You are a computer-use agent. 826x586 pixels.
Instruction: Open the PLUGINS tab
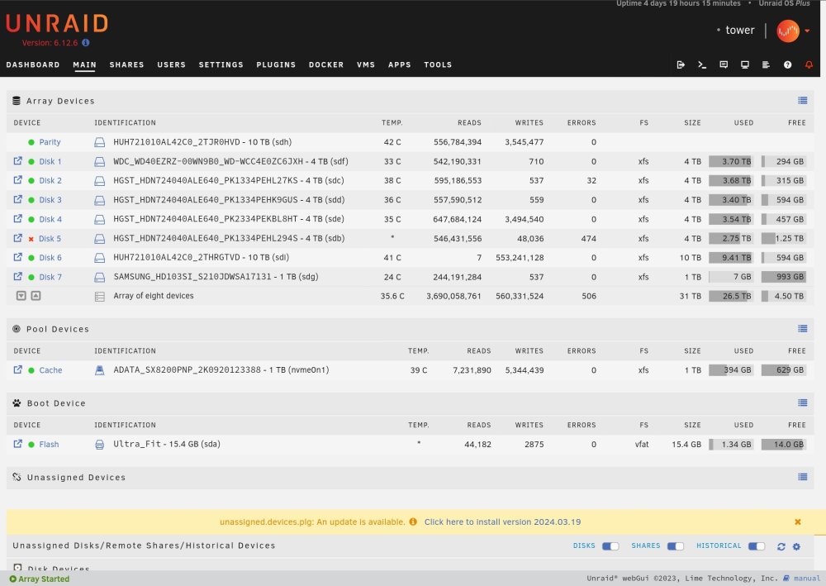[x=276, y=64]
